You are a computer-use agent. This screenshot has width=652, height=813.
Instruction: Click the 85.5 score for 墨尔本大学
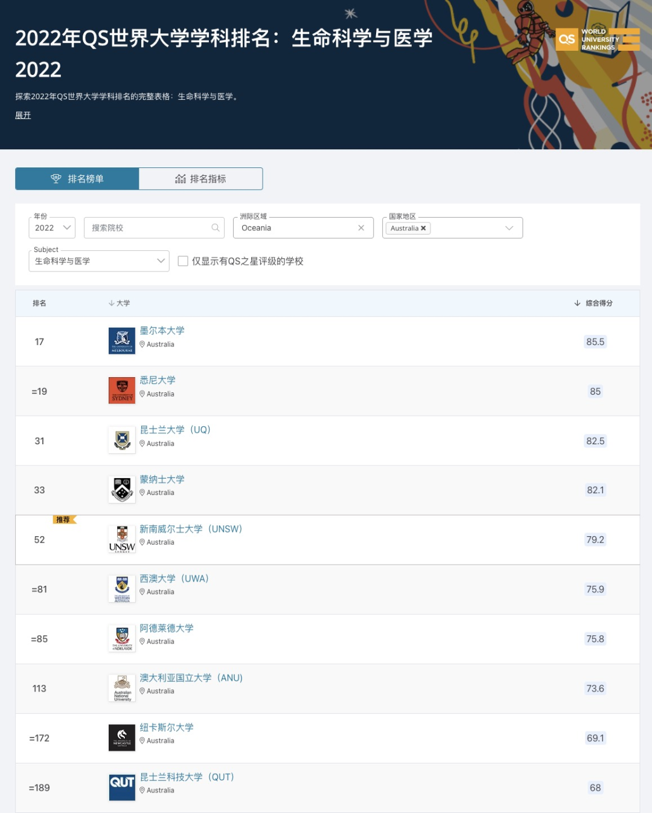595,342
